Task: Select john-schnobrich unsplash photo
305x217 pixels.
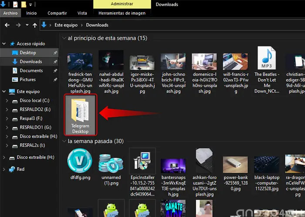Action: click(x=173, y=73)
